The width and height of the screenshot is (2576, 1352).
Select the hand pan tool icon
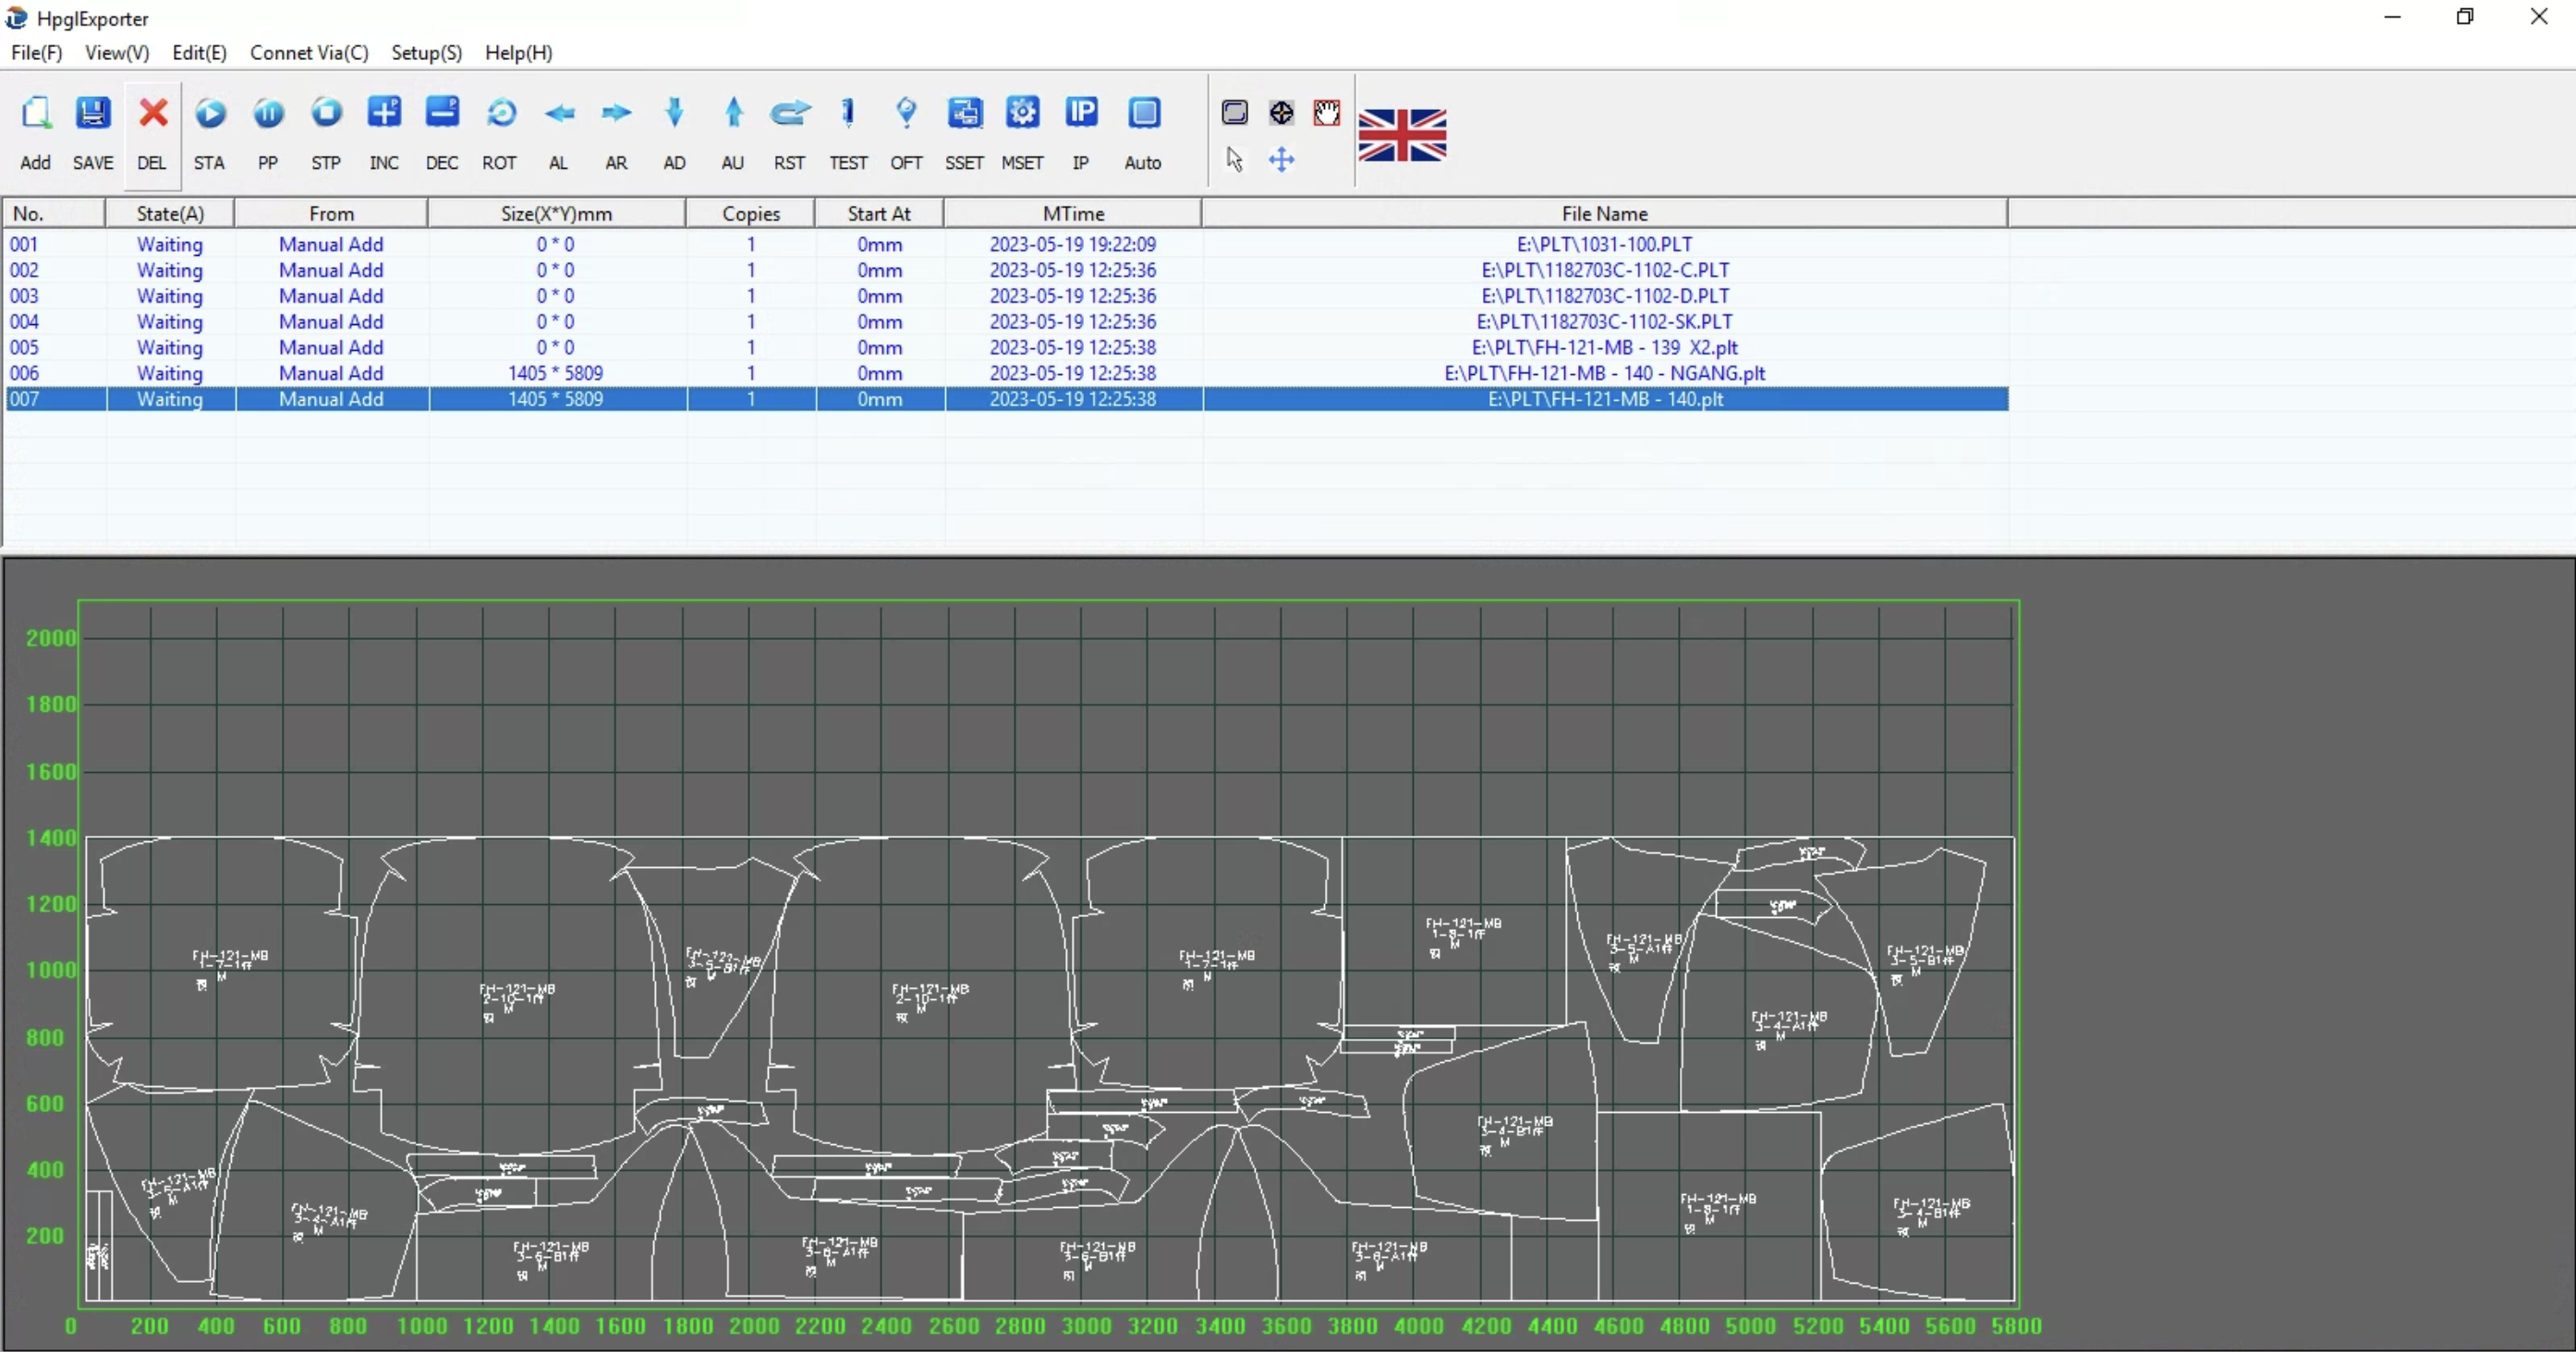coord(1327,112)
